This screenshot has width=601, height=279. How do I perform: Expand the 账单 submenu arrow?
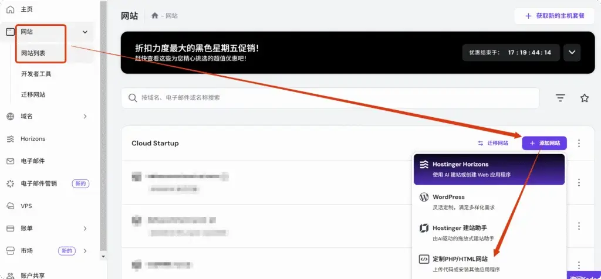point(85,228)
